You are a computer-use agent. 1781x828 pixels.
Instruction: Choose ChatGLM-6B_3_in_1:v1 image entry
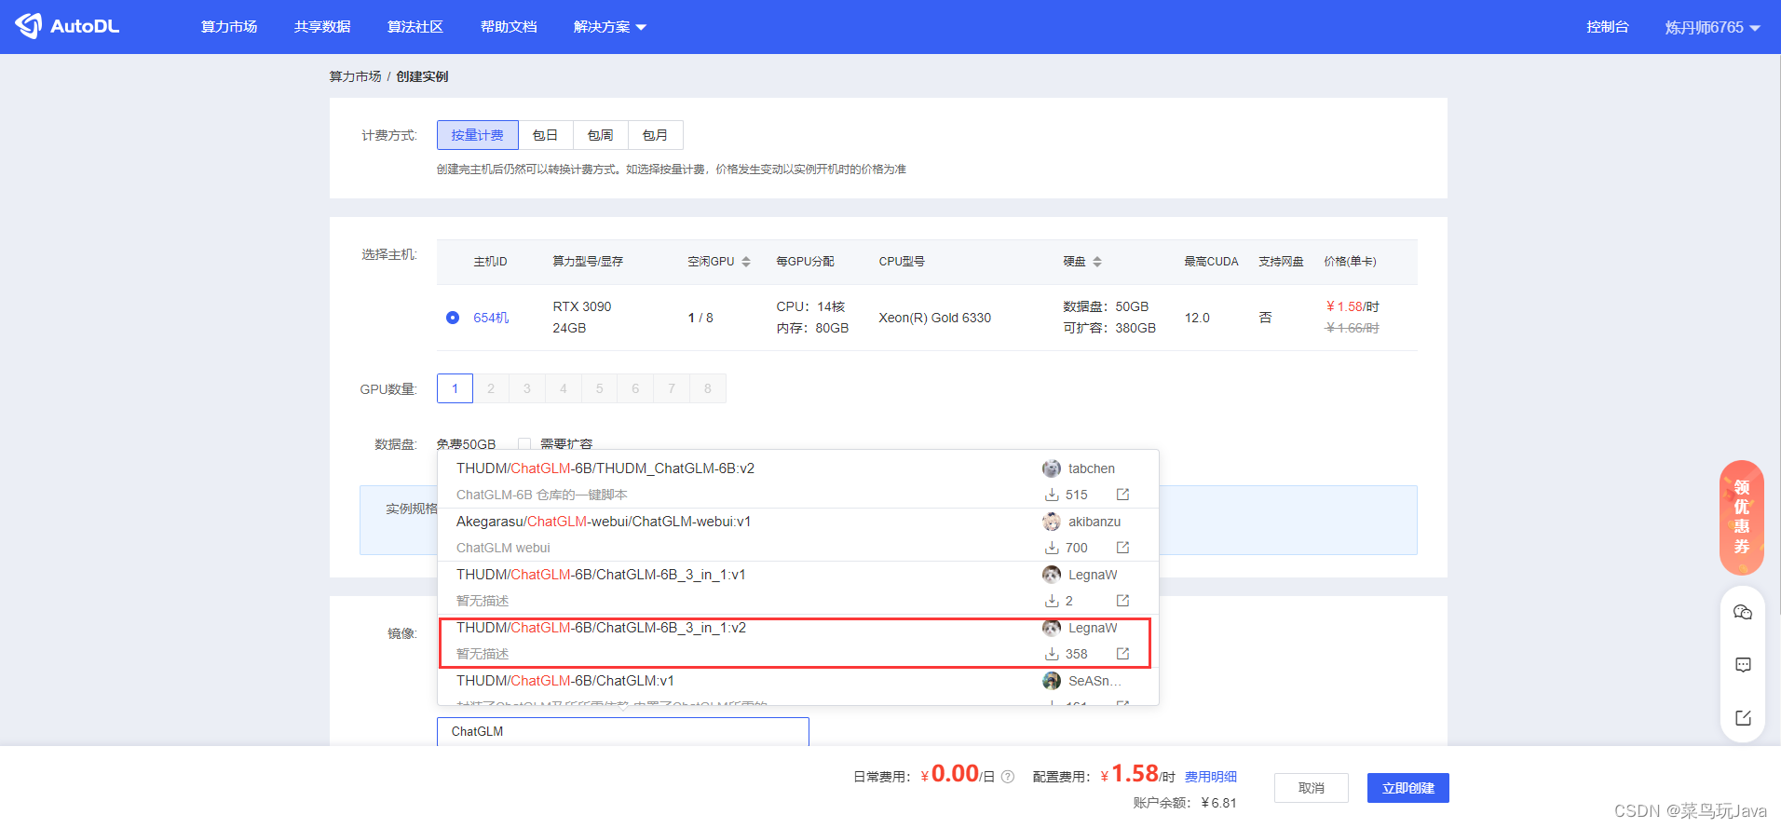pyautogui.click(x=798, y=588)
